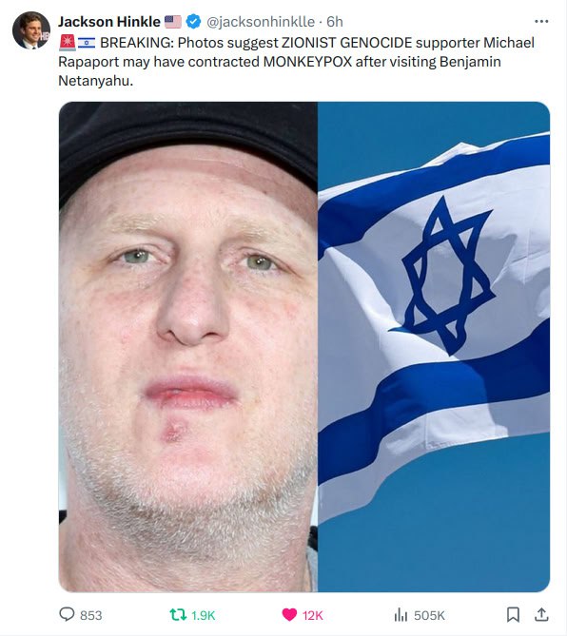Click the US flag emoji beside name

[x=173, y=22]
